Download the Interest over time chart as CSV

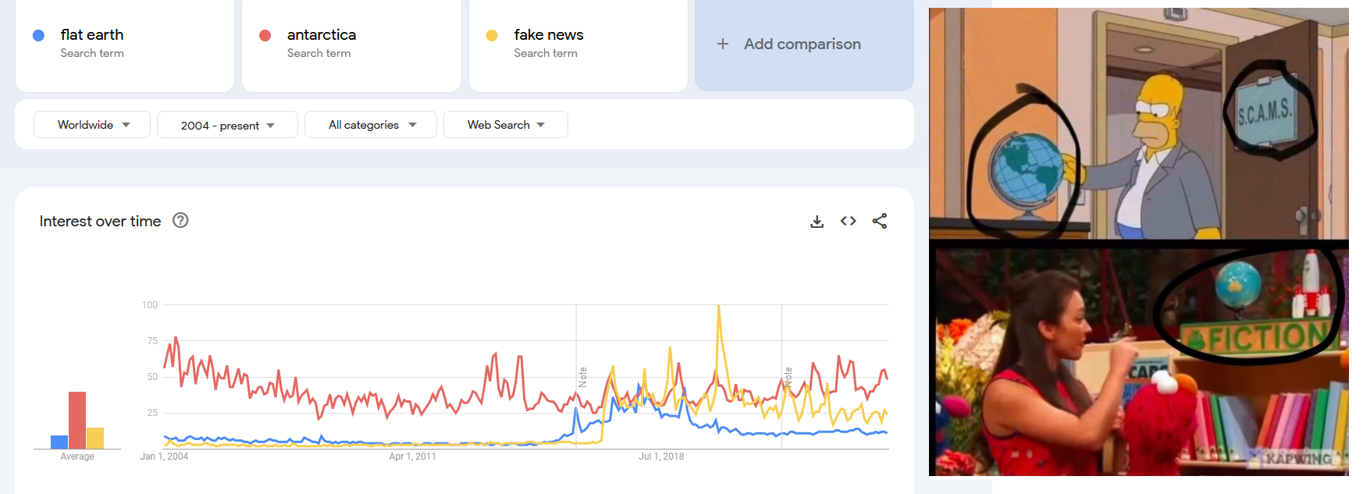(817, 222)
